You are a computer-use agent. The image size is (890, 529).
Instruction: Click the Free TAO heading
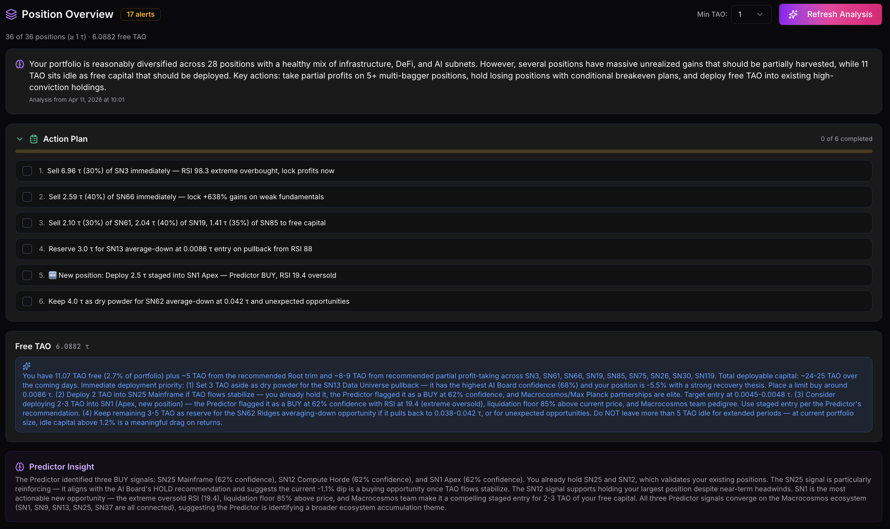pyautogui.click(x=33, y=346)
